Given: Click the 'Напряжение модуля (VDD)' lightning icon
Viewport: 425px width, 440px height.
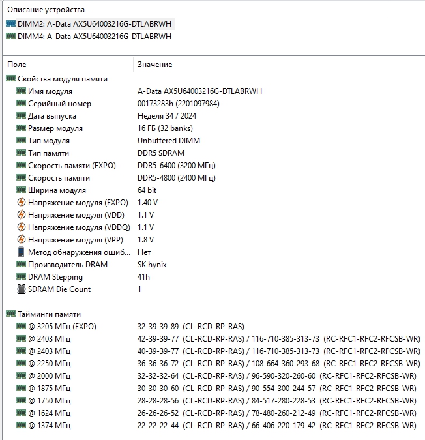Looking at the screenshot, I should (x=21, y=214).
